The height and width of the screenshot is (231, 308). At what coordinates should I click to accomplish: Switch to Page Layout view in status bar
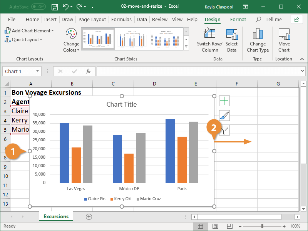pos(215,226)
